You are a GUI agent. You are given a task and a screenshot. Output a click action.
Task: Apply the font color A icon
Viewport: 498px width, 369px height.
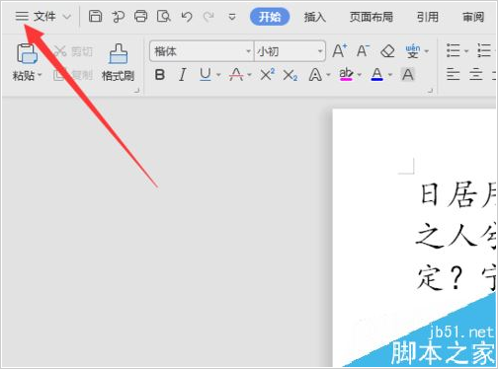pos(377,75)
